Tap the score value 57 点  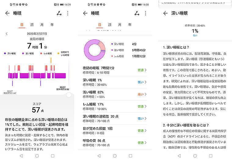point(38,110)
